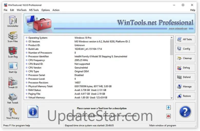
Task: Select the Defend category
Action: tap(185, 77)
